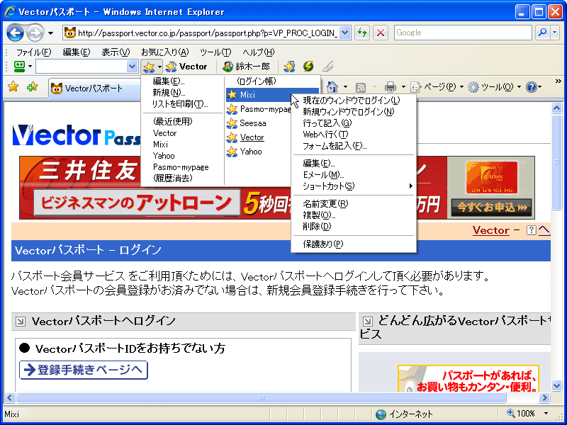Open the Home button dropdown arrow

[345, 87]
